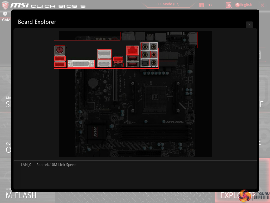Select the USB Type-C port
This screenshot has height=203, width=270.
[118, 65]
